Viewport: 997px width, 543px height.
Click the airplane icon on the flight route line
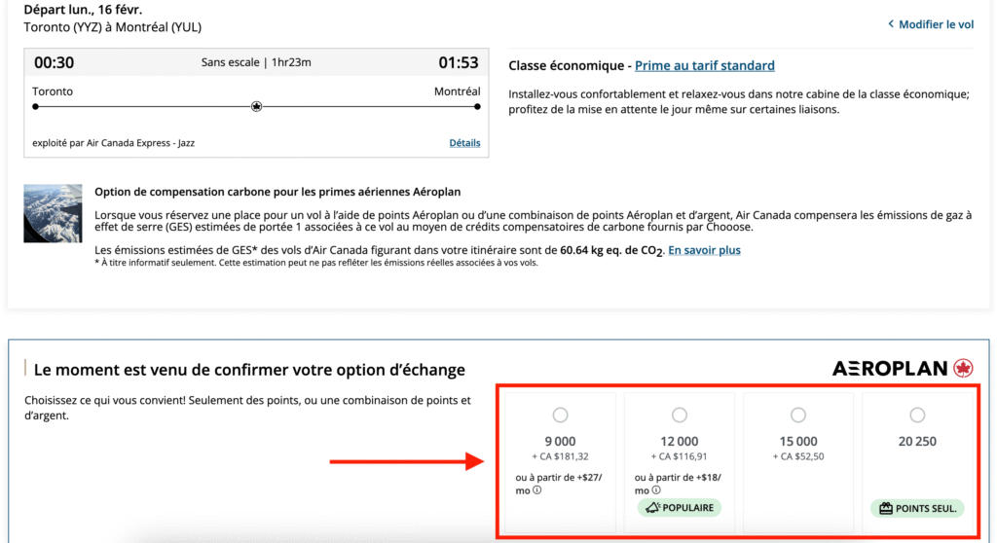256,107
